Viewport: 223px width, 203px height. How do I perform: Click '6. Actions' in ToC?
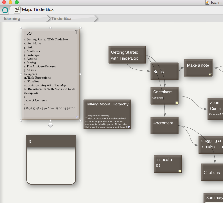30,59
